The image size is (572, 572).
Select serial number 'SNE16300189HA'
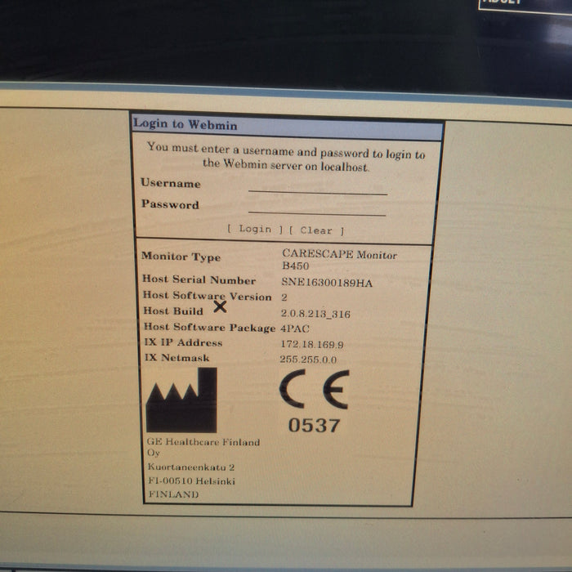327,283
